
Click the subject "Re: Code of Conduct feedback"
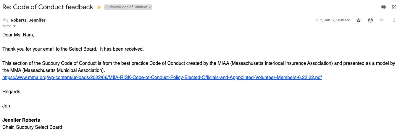tap(48, 7)
